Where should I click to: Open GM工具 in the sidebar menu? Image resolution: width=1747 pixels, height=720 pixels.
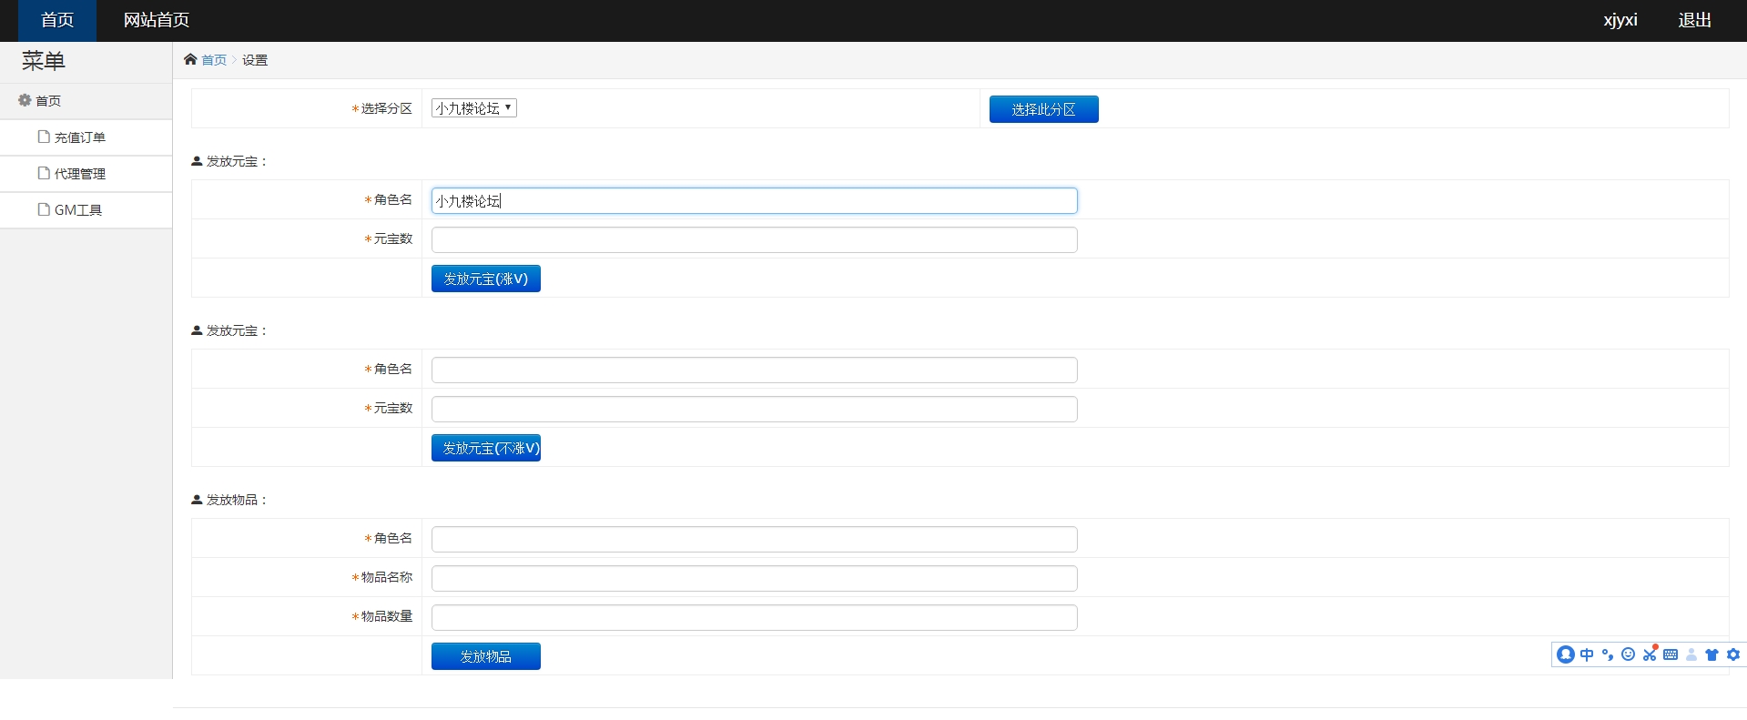(77, 210)
